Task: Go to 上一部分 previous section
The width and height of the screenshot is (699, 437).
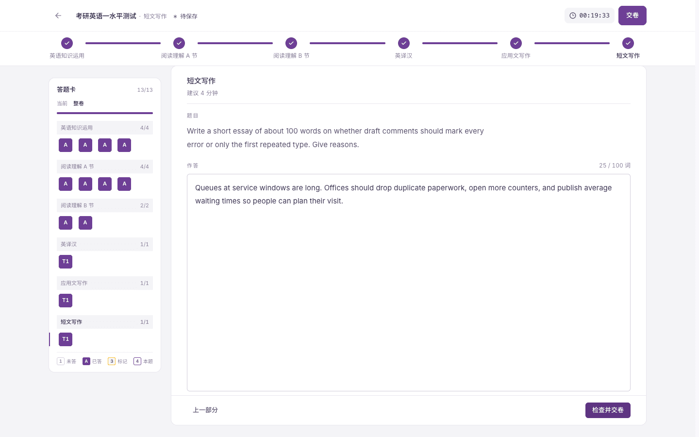Action: (205, 410)
